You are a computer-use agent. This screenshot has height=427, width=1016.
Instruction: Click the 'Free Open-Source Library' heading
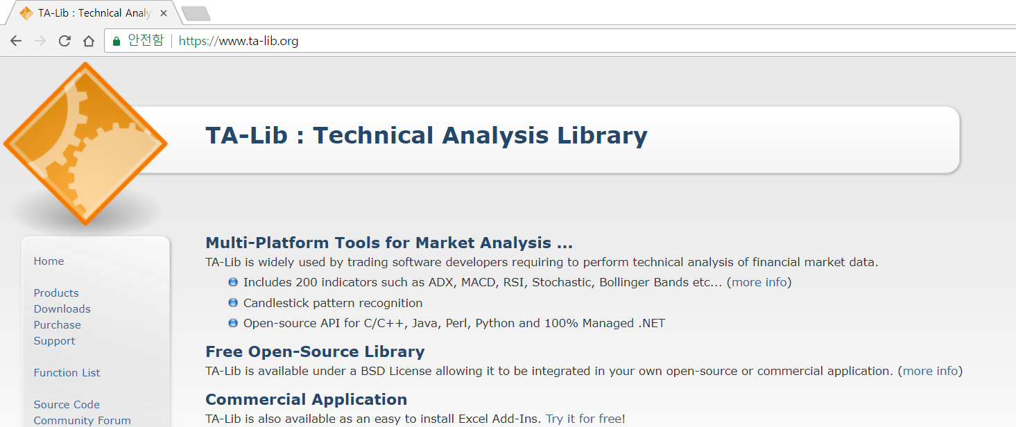[x=315, y=351]
